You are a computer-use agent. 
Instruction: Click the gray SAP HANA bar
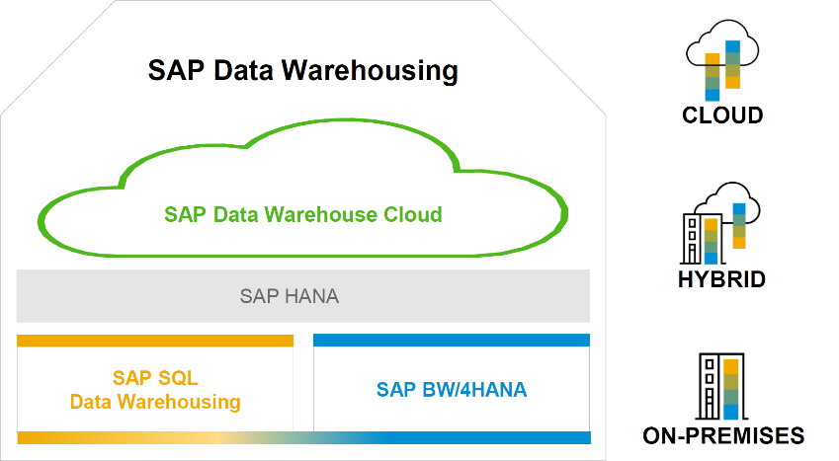pos(302,296)
